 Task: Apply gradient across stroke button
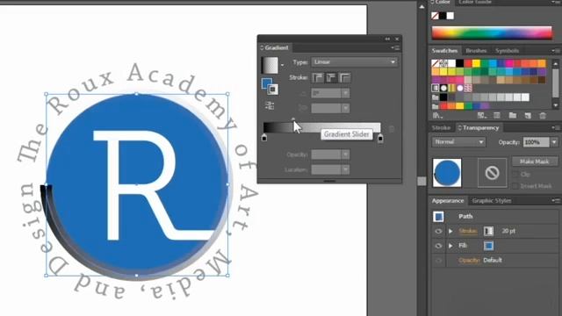(344, 77)
